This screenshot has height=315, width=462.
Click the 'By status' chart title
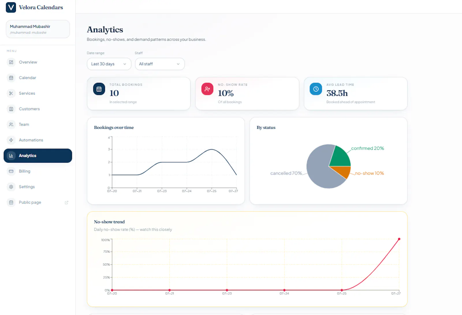coord(266,127)
